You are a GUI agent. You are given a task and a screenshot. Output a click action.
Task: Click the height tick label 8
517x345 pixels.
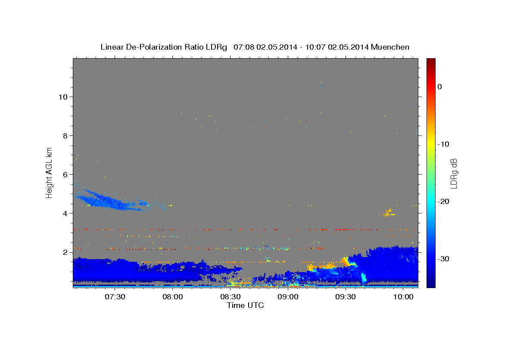pos(65,135)
